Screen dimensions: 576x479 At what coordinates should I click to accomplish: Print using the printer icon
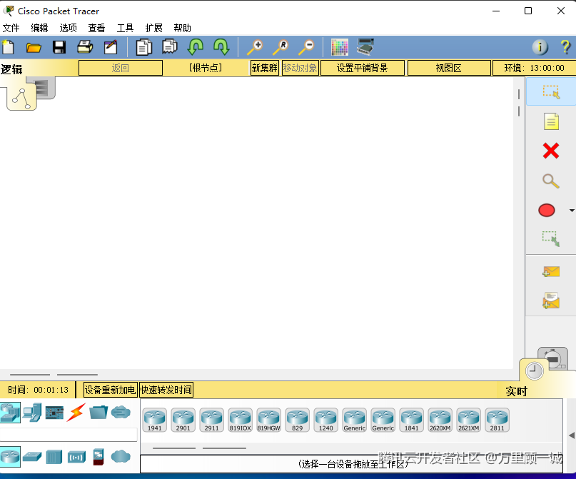coord(85,47)
